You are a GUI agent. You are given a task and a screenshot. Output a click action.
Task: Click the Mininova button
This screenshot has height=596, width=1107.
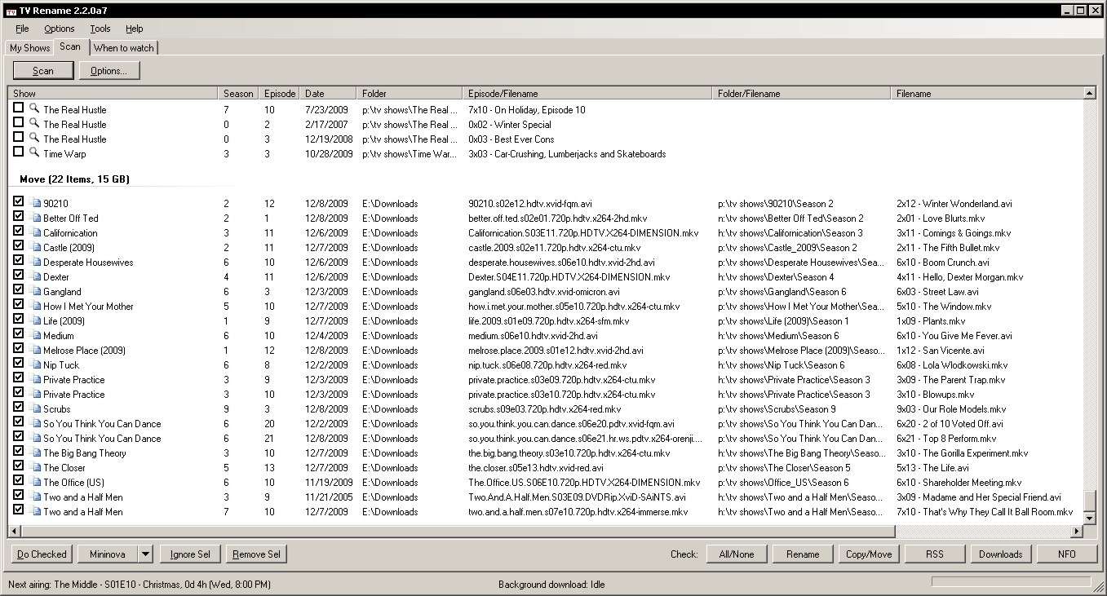point(108,554)
